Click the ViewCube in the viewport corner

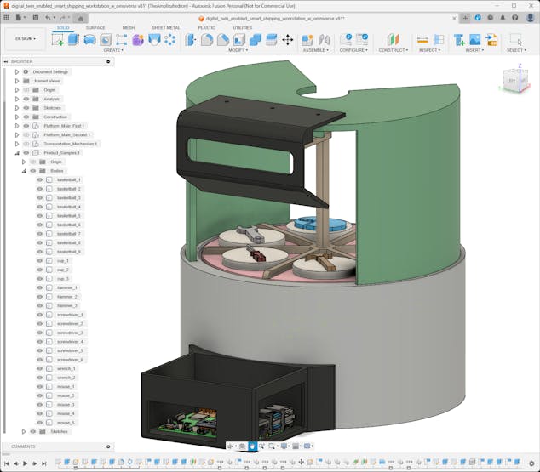click(510, 81)
